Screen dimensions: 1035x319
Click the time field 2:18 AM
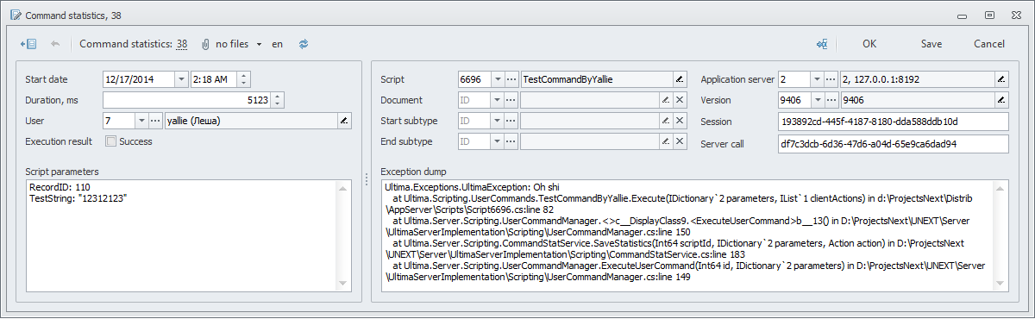(213, 79)
